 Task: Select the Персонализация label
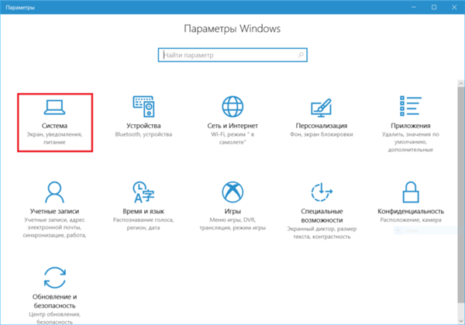[322, 126]
